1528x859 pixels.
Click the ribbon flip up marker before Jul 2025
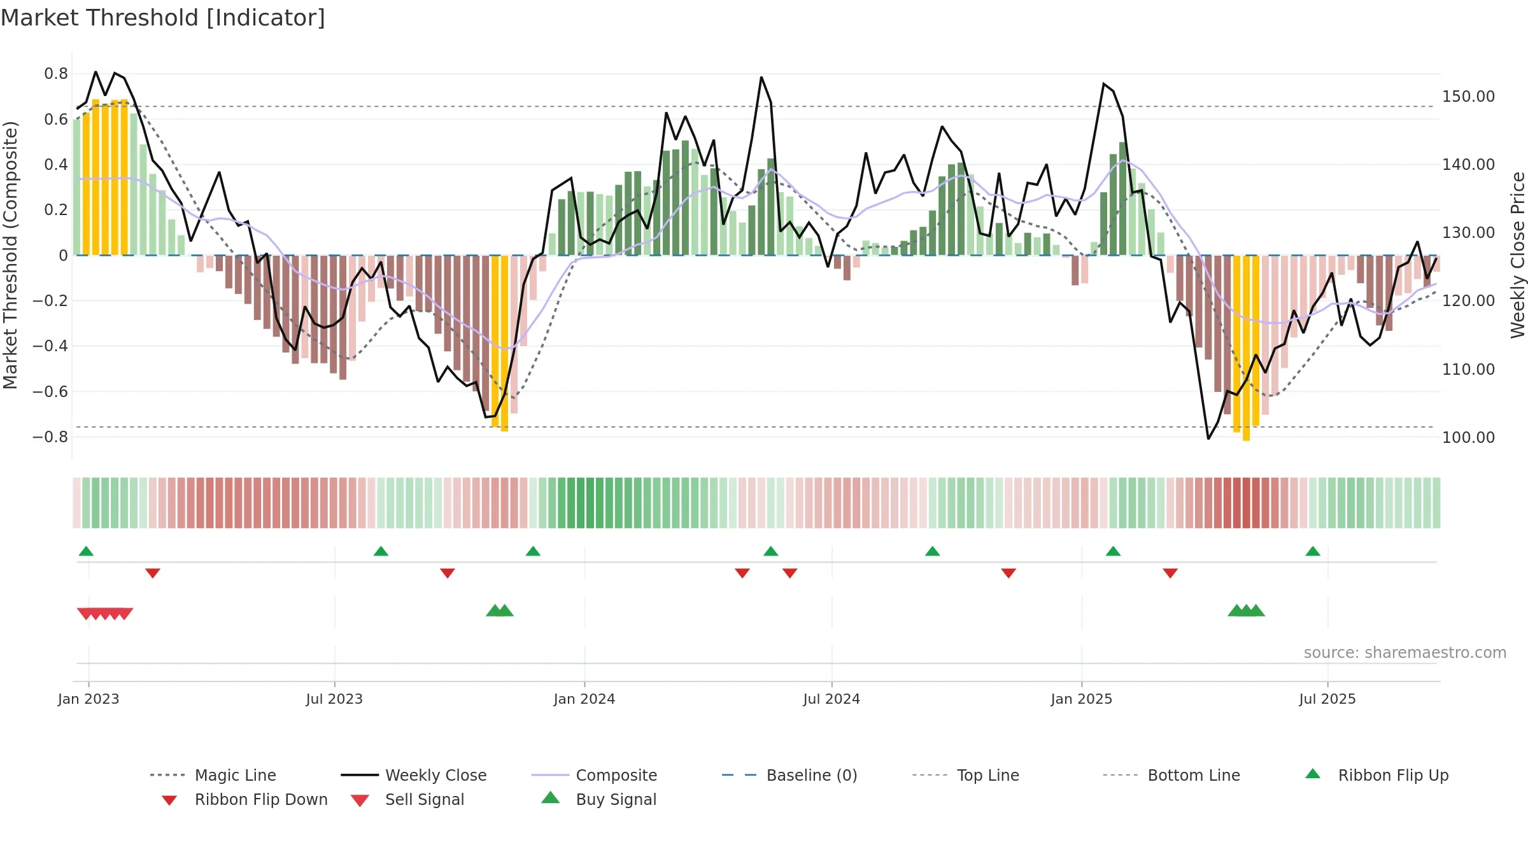[x=1313, y=551]
